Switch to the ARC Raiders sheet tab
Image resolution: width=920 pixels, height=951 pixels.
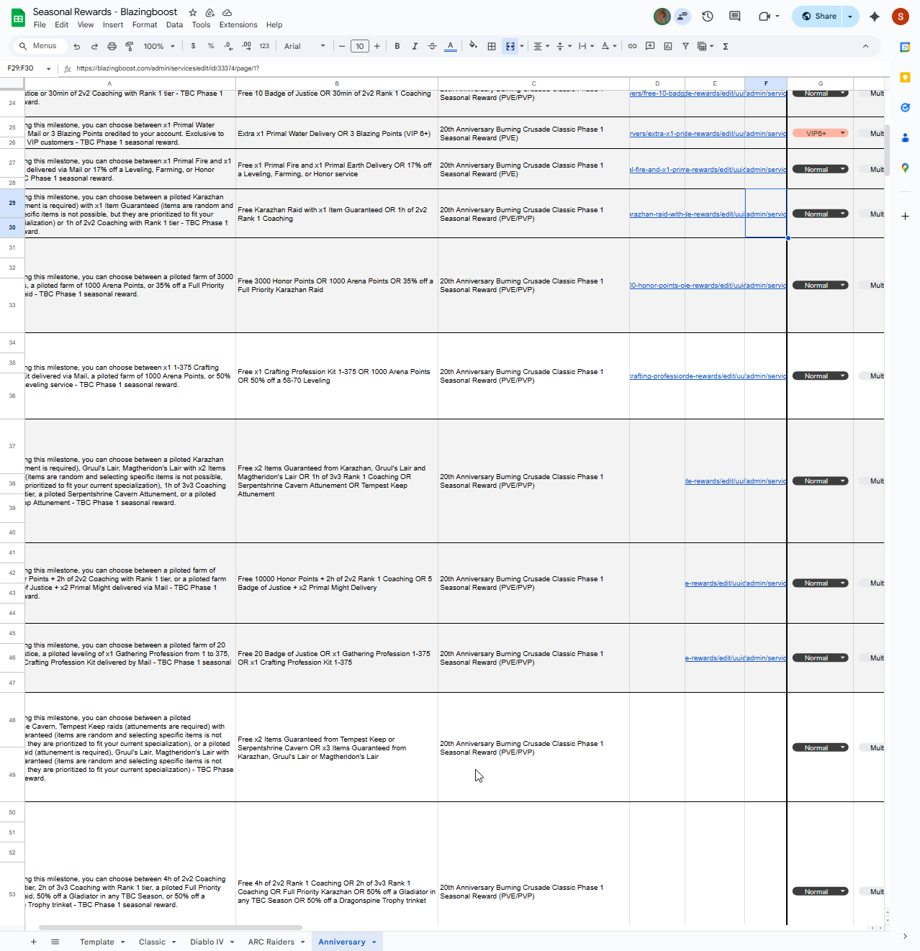coord(271,942)
